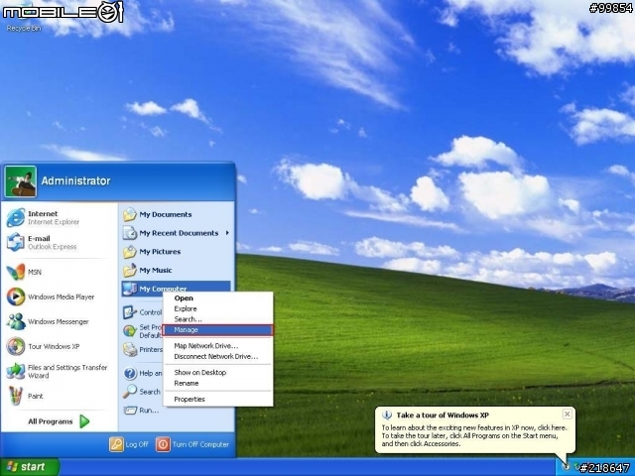Click the Help and Support question icon
Image resolution: width=635 pixels, height=476 pixels.
coord(130,373)
